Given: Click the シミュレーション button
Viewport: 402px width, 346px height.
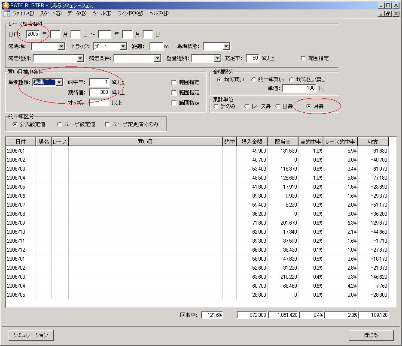Looking at the screenshot, I should 31,335.
